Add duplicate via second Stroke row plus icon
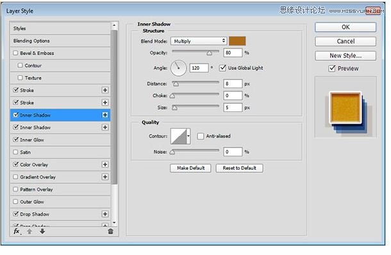The width and height of the screenshot is (391, 255). 105,103
